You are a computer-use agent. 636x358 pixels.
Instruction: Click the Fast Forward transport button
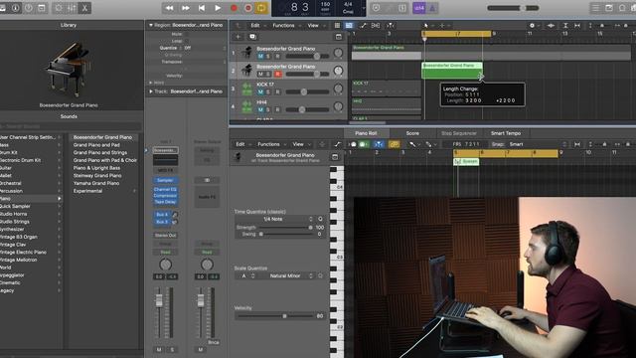coord(186,8)
